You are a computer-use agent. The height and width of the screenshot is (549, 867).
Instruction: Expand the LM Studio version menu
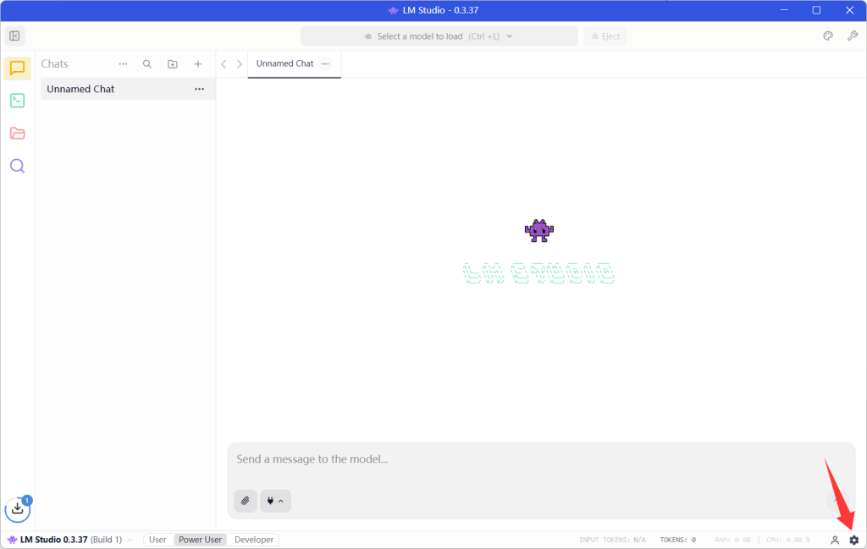click(x=68, y=540)
